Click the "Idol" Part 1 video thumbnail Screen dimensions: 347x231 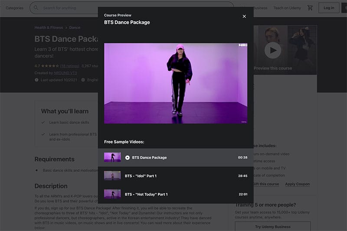click(x=112, y=176)
